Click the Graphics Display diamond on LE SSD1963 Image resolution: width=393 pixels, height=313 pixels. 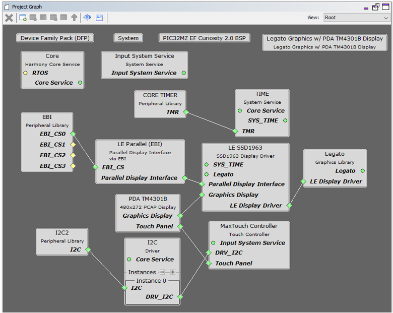(202, 195)
